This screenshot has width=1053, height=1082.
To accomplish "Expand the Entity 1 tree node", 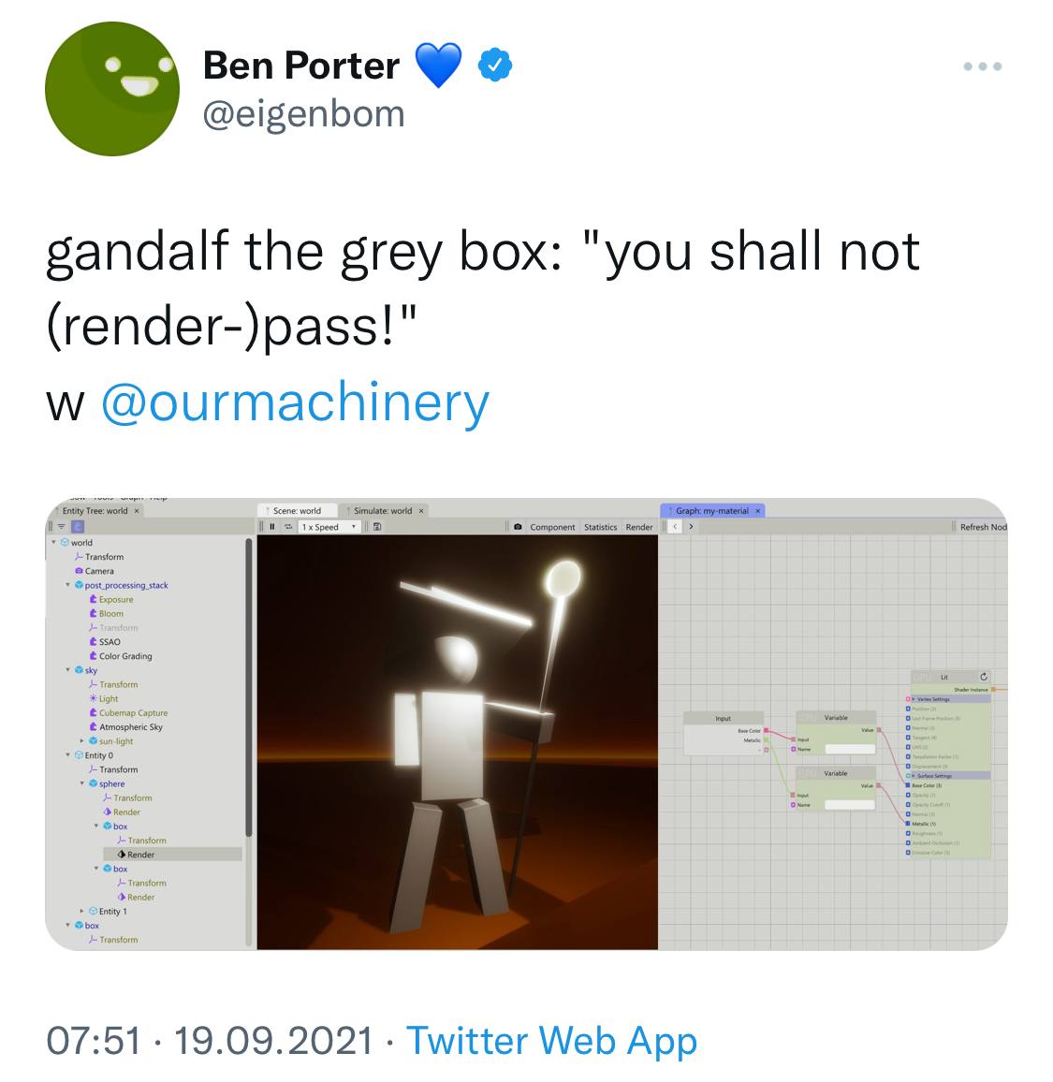I will tap(82, 911).
